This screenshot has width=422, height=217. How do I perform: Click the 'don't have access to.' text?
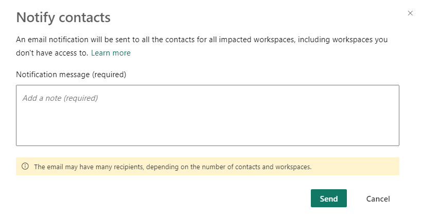(52, 53)
